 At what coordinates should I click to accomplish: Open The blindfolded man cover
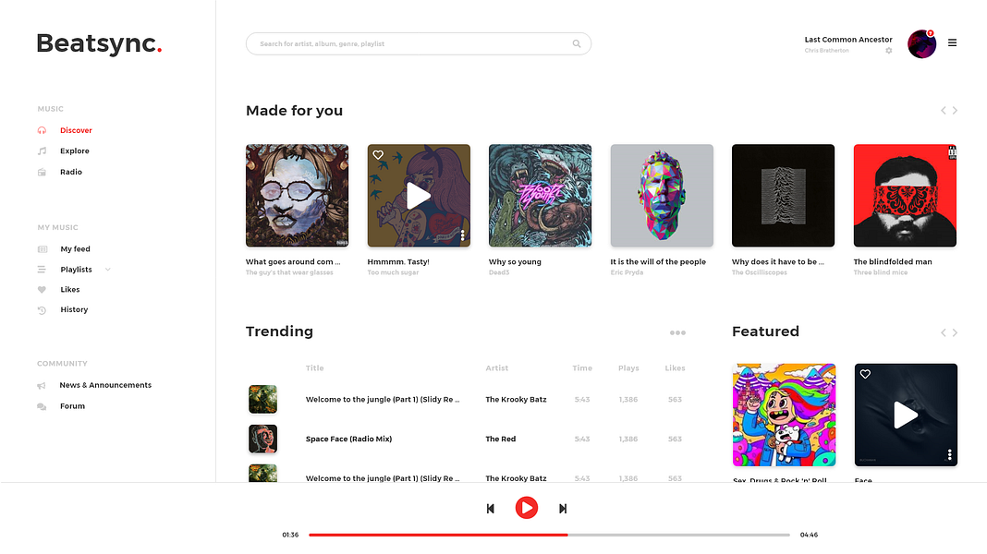coord(905,196)
